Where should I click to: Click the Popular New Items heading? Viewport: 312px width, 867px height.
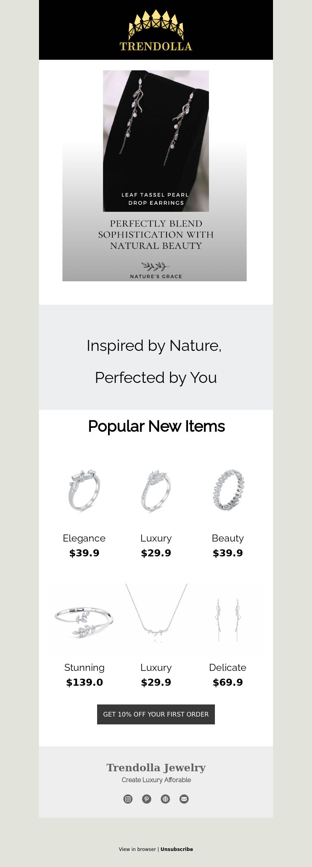pos(156,426)
